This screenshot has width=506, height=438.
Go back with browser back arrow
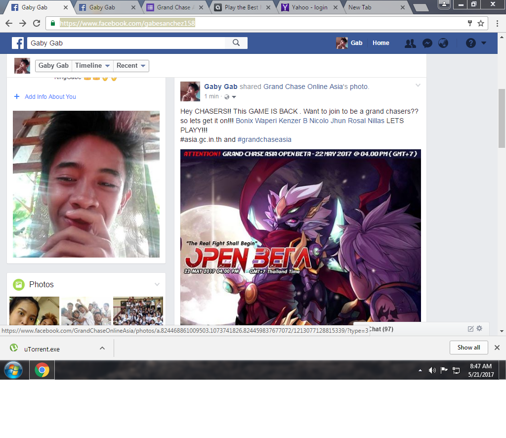click(9, 23)
